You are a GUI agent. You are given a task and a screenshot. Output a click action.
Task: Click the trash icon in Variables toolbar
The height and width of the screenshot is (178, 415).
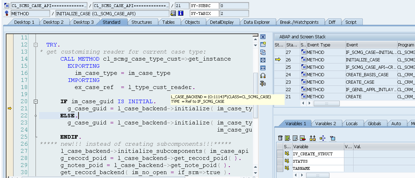280,138
